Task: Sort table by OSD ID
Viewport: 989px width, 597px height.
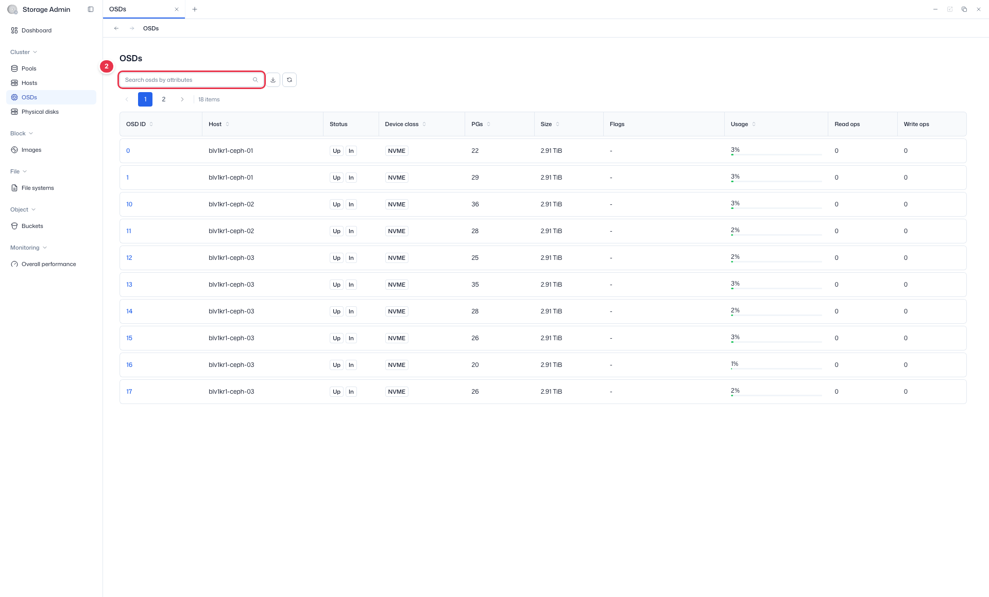Action: click(x=151, y=124)
